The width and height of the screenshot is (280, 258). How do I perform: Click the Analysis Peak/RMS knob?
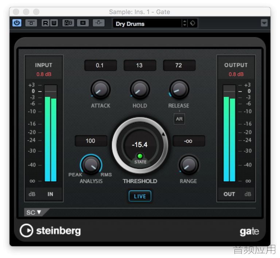point(91,165)
